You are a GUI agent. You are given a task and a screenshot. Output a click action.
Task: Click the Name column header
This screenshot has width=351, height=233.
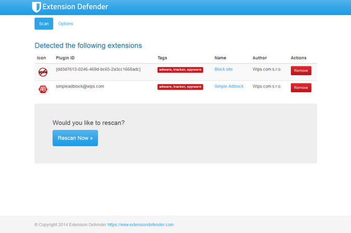[220, 58]
